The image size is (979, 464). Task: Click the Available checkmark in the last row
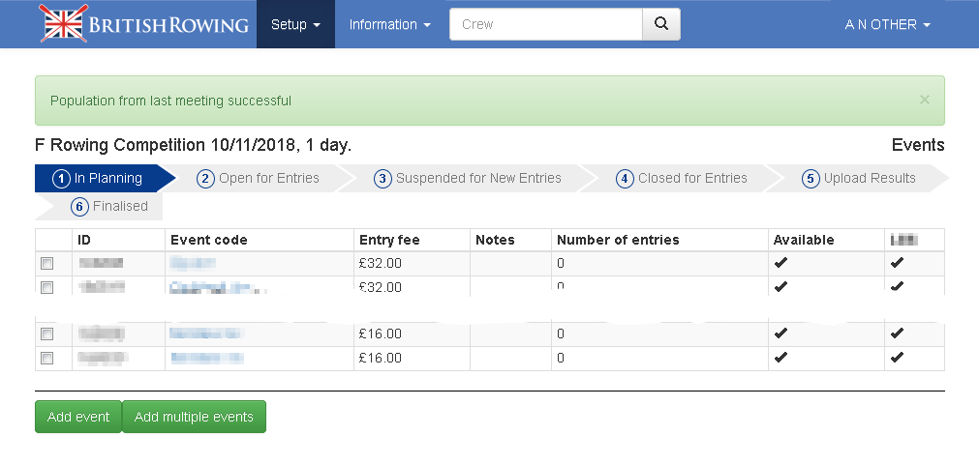coord(781,358)
